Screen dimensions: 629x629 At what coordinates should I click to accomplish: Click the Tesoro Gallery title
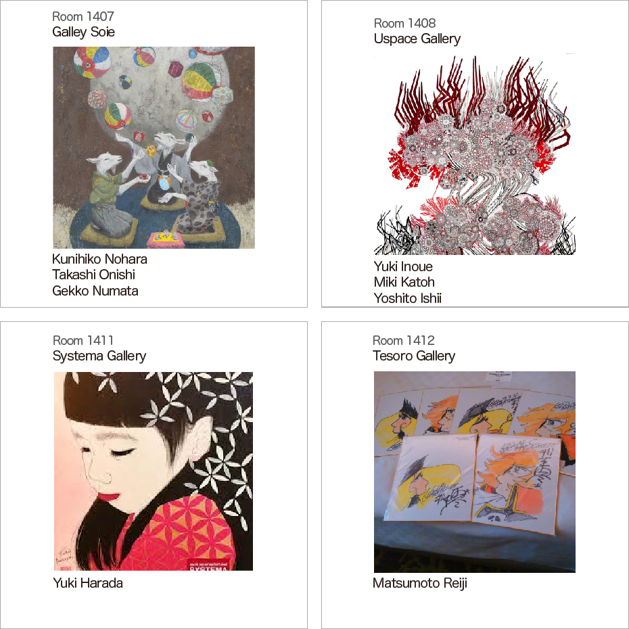(414, 356)
